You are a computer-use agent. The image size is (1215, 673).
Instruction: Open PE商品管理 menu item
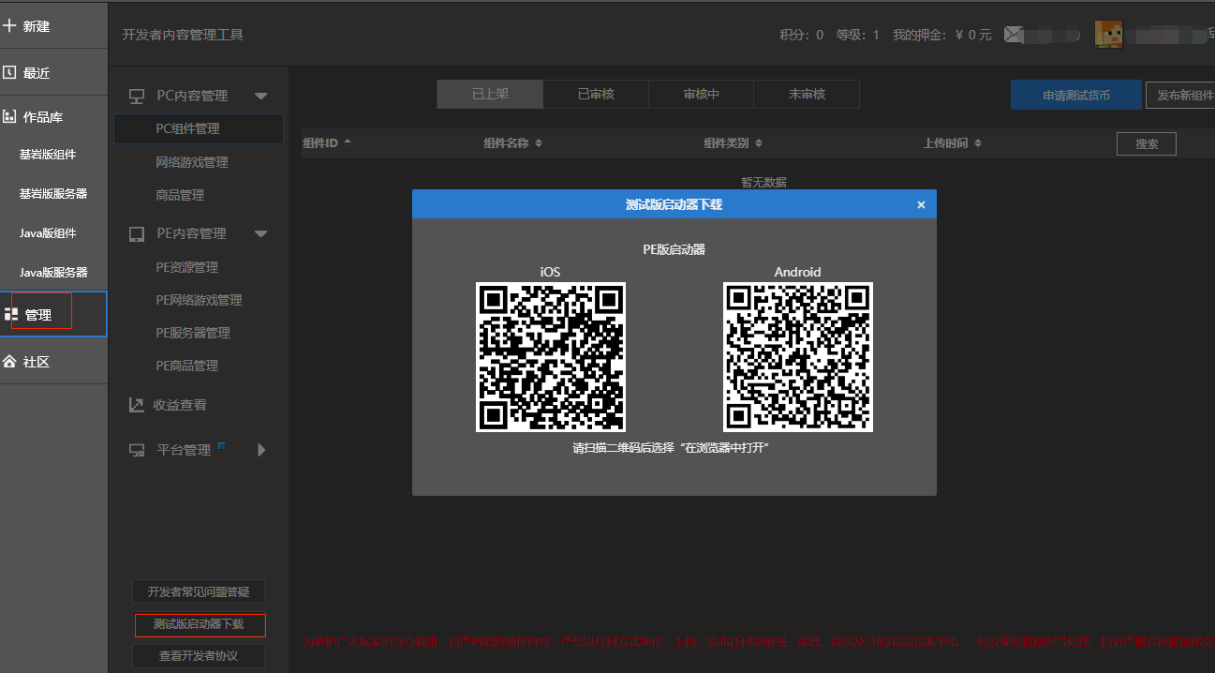pyautogui.click(x=187, y=366)
